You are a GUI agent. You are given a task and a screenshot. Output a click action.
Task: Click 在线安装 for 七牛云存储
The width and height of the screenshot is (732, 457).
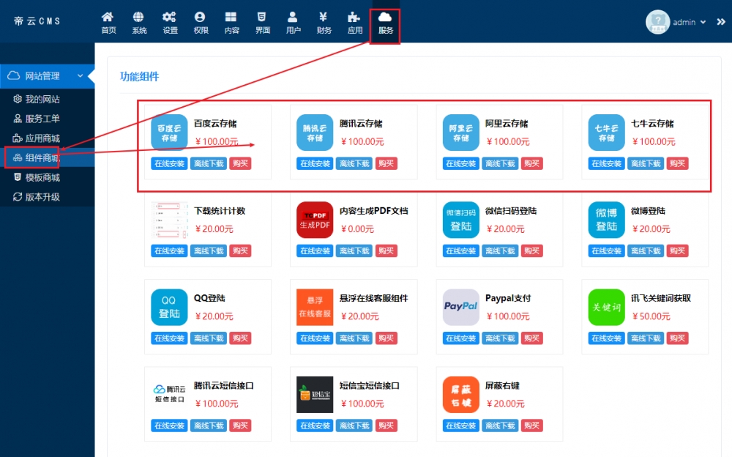point(606,163)
